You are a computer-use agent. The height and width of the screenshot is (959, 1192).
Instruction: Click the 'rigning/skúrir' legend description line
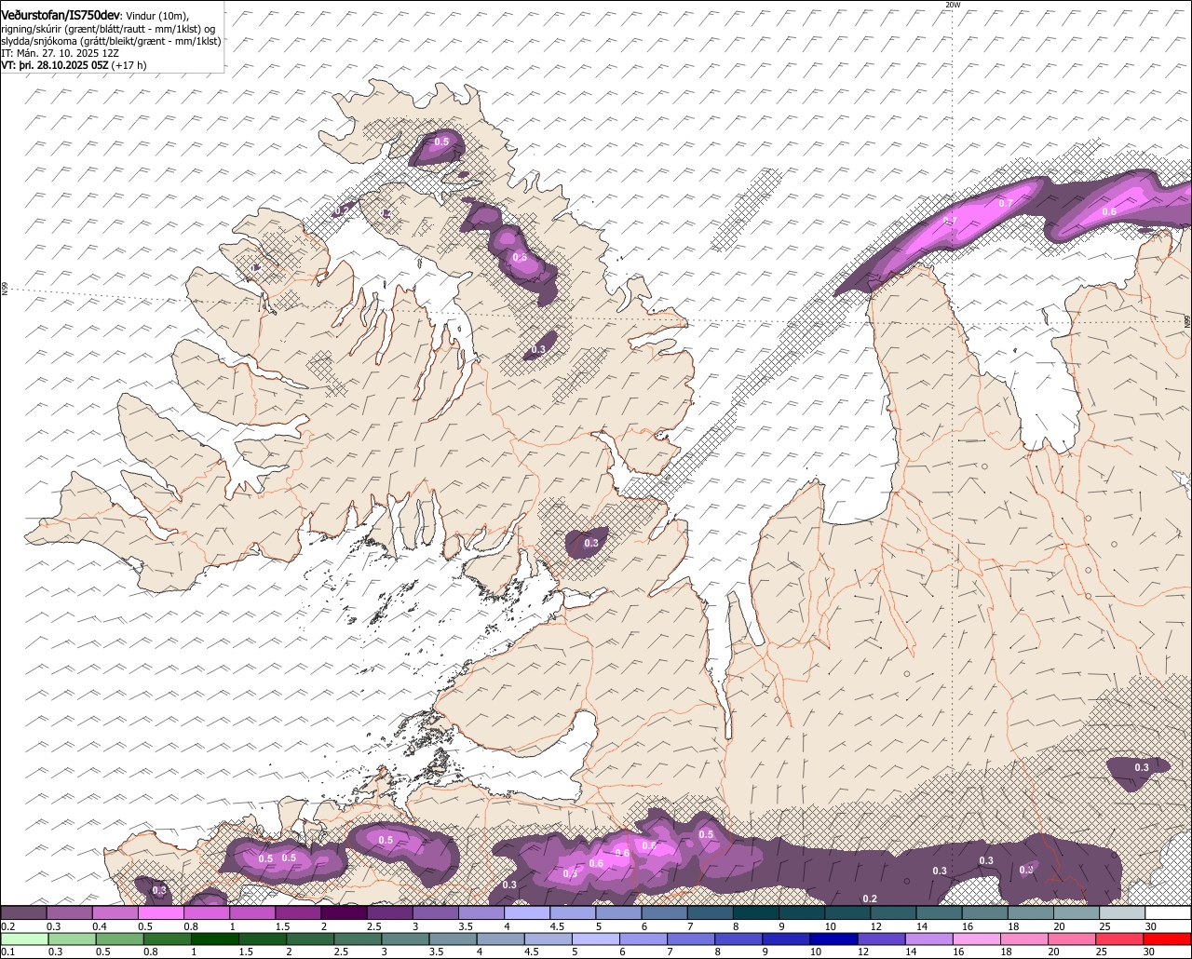[108, 29]
